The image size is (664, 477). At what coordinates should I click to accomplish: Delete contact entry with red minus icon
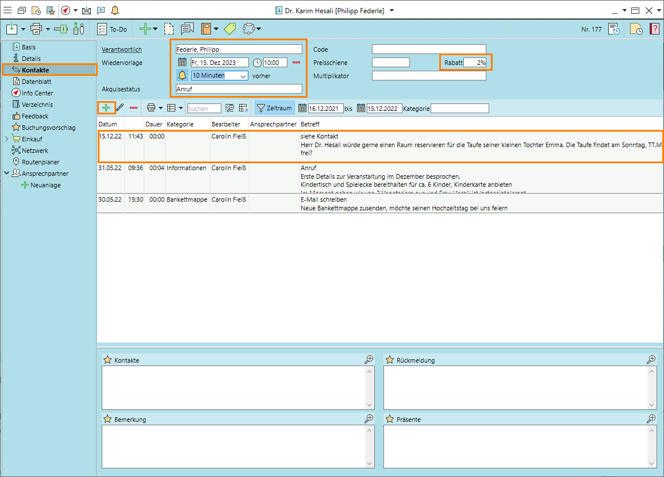click(x=133, y=107)
